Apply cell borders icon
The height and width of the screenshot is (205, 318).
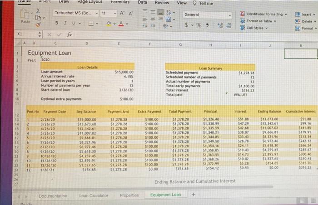pos(91,24)
